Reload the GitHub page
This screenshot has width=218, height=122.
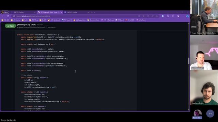8,16
